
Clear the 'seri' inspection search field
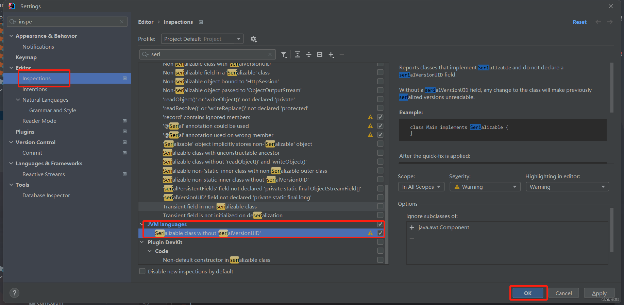point(270,54)
